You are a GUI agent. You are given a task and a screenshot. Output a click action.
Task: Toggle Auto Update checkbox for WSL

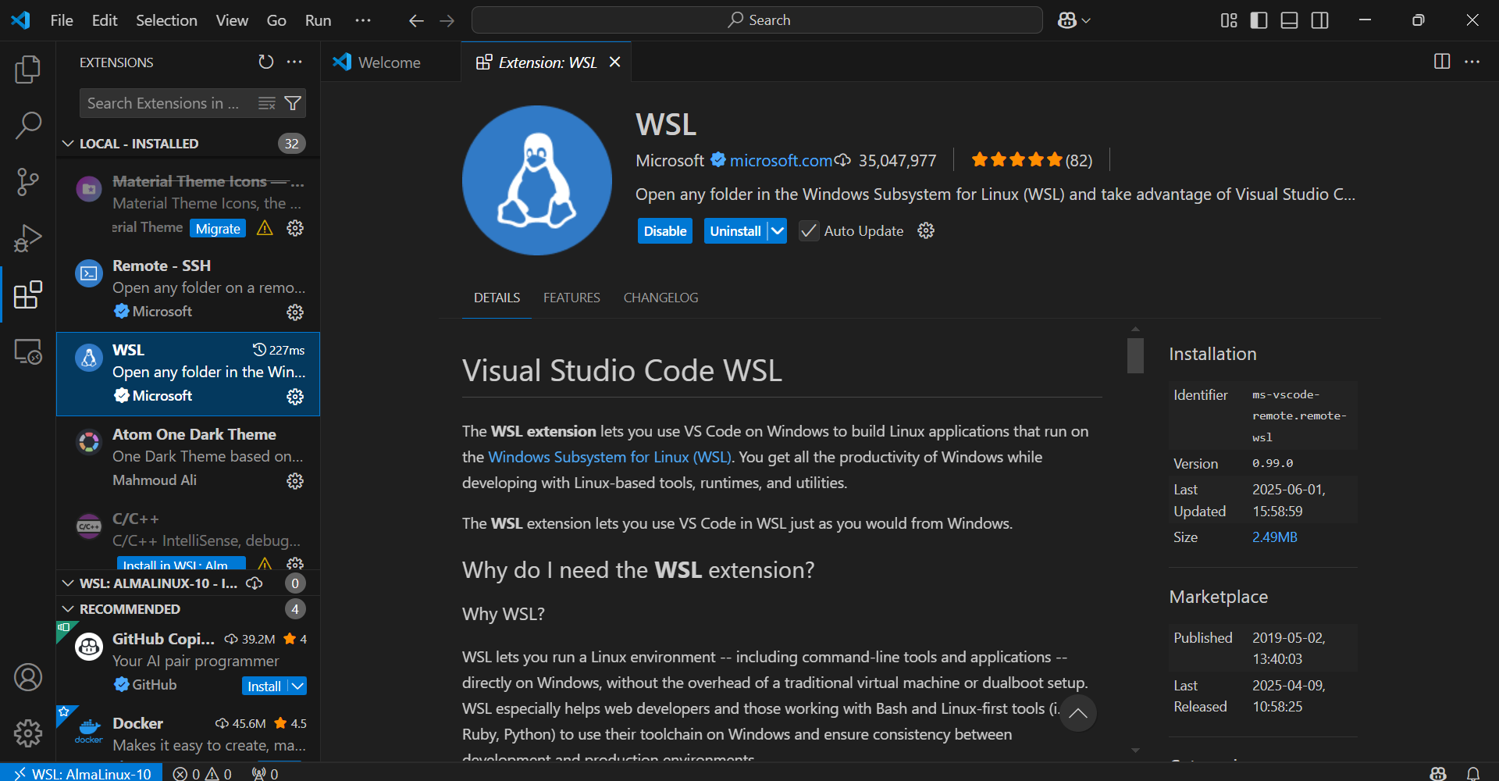point(809,230)
